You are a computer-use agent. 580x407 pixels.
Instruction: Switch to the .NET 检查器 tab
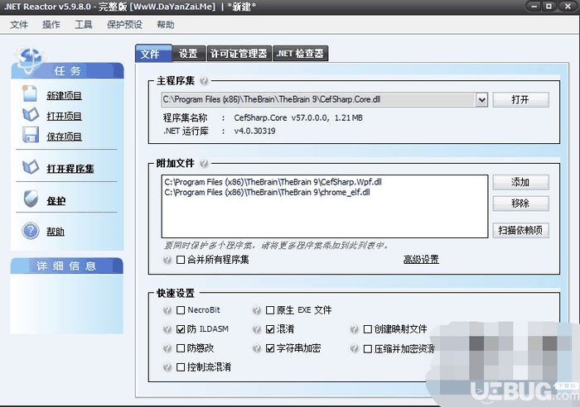pos(300,54)
